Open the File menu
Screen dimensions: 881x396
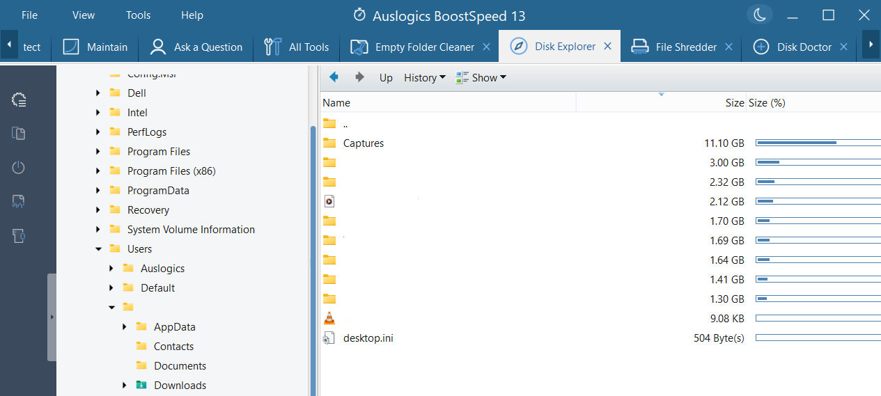(30, 15)
